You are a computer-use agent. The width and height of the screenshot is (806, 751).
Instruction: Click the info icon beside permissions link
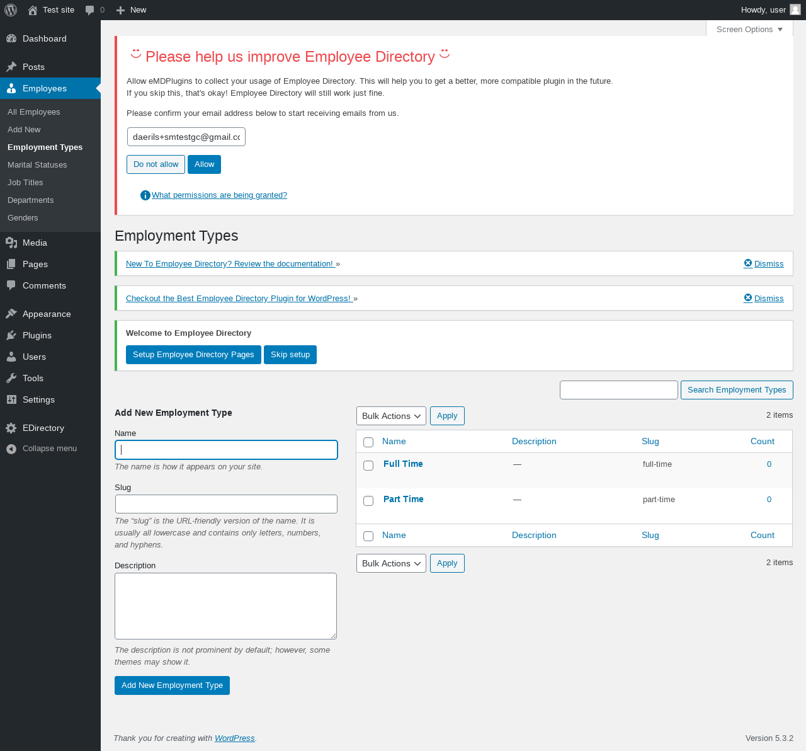(145, 195)
